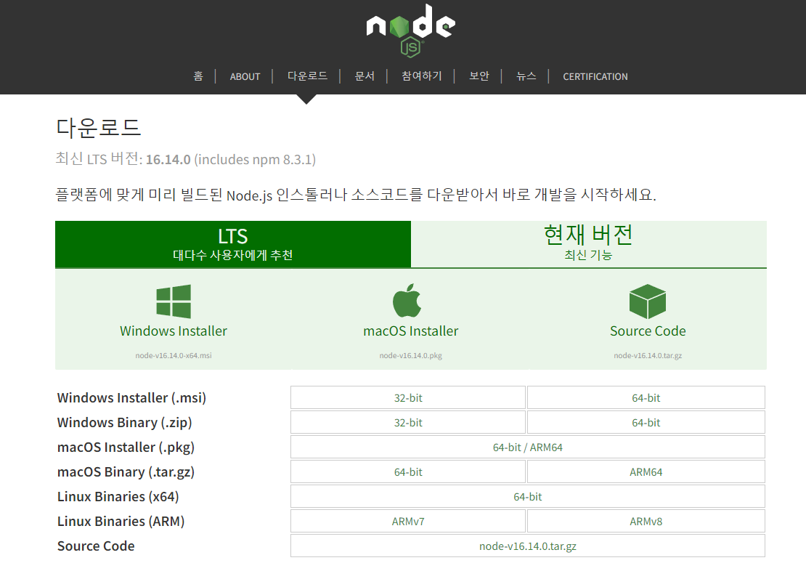Download Windows Binary (.zip) 64-bit
This screenshot has height=571, width=806.
(x=646, y=422)
